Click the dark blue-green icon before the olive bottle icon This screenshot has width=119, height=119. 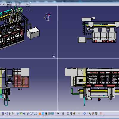pos(71,113)
